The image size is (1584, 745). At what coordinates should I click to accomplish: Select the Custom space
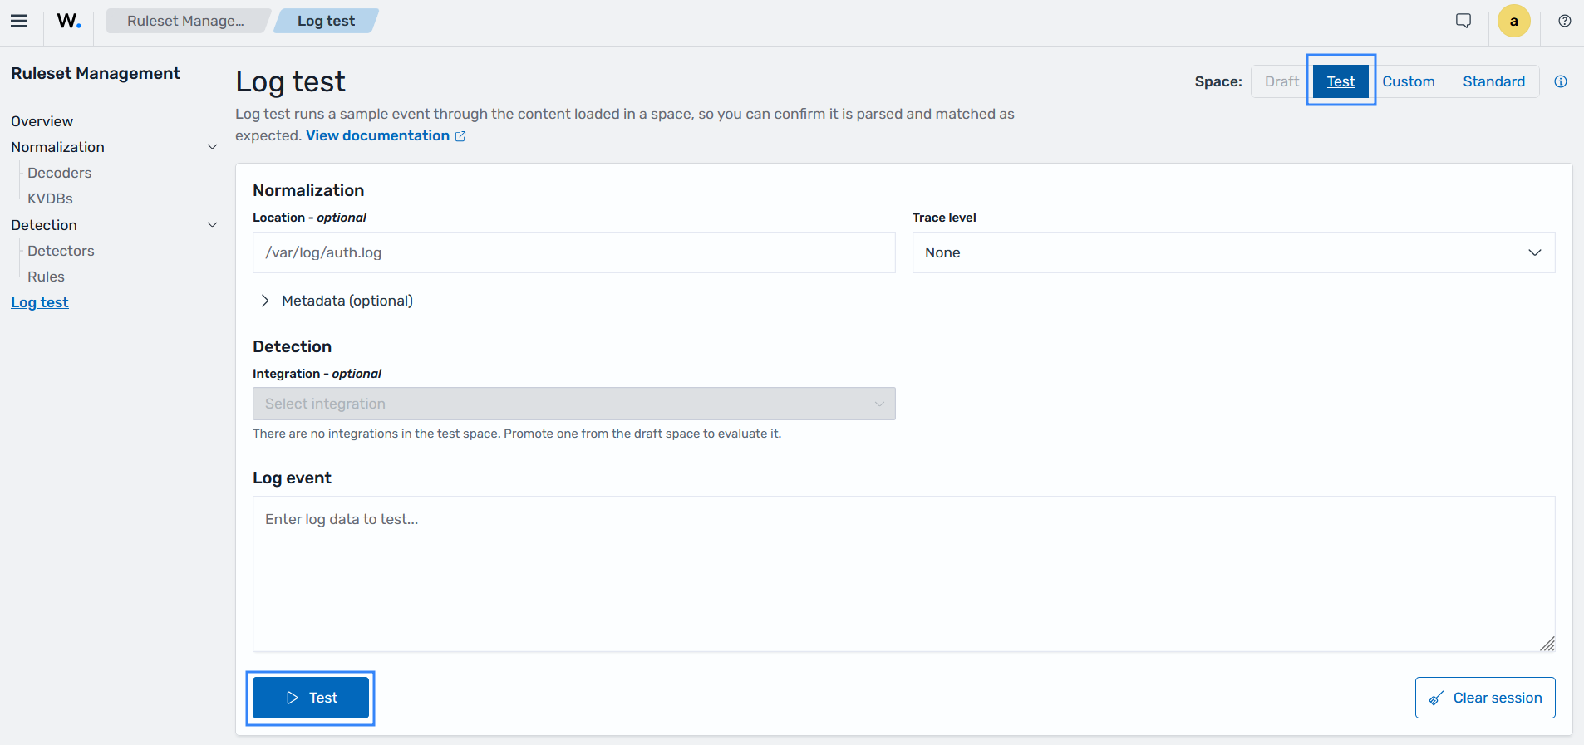[1409, 81]
